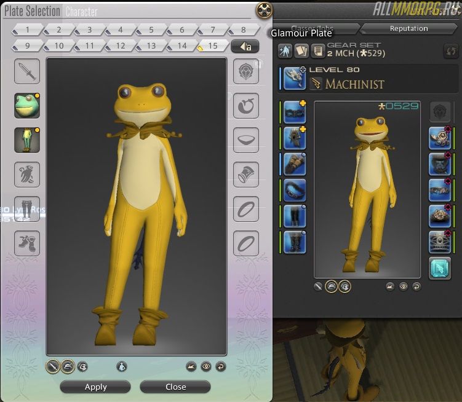Switch to glamour plate 1

click(28, 30)
